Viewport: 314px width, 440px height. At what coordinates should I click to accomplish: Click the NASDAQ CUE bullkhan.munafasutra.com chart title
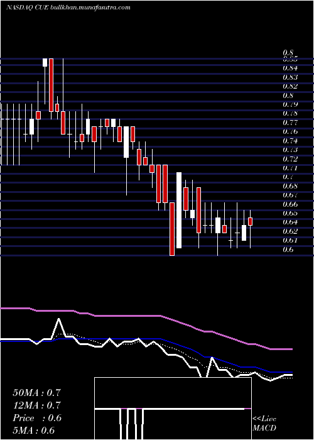[x=68, y=8]
